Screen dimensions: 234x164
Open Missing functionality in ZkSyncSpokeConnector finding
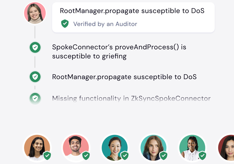pos(131,98)
